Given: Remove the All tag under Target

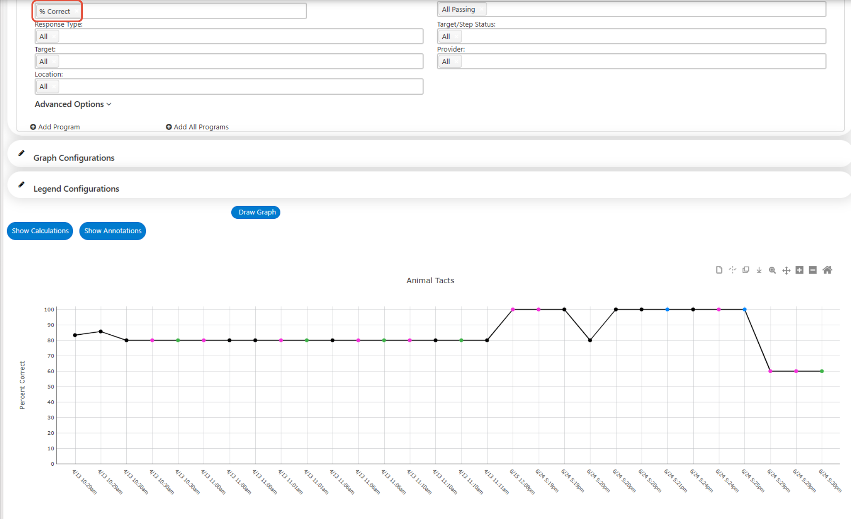Looking at the screenshot, I should tap(54, 62).
